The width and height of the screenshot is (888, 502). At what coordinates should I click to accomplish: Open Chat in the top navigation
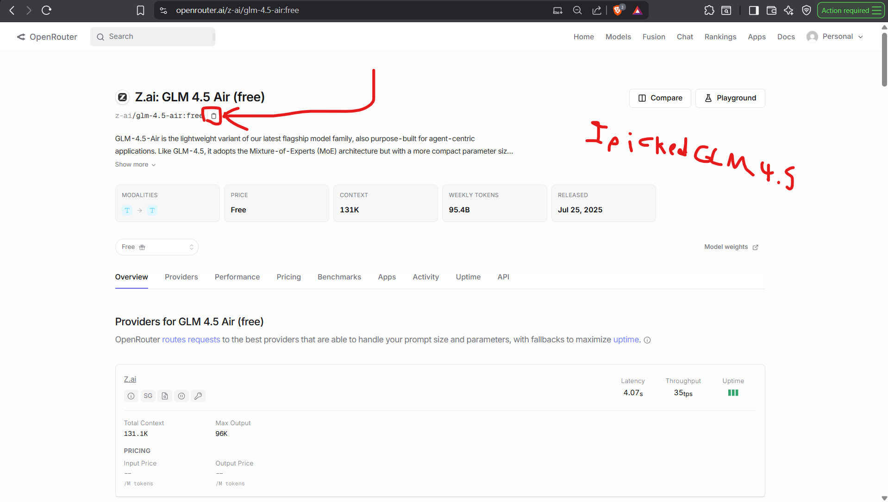point(685,37)
